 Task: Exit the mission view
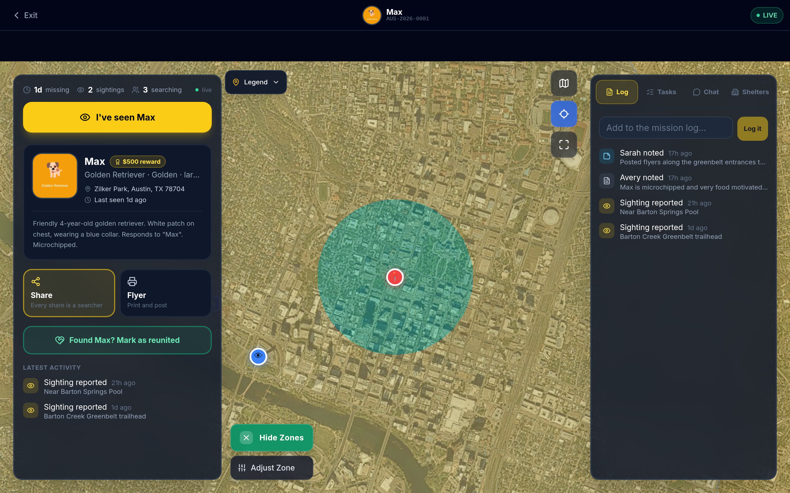pos(26,15)
